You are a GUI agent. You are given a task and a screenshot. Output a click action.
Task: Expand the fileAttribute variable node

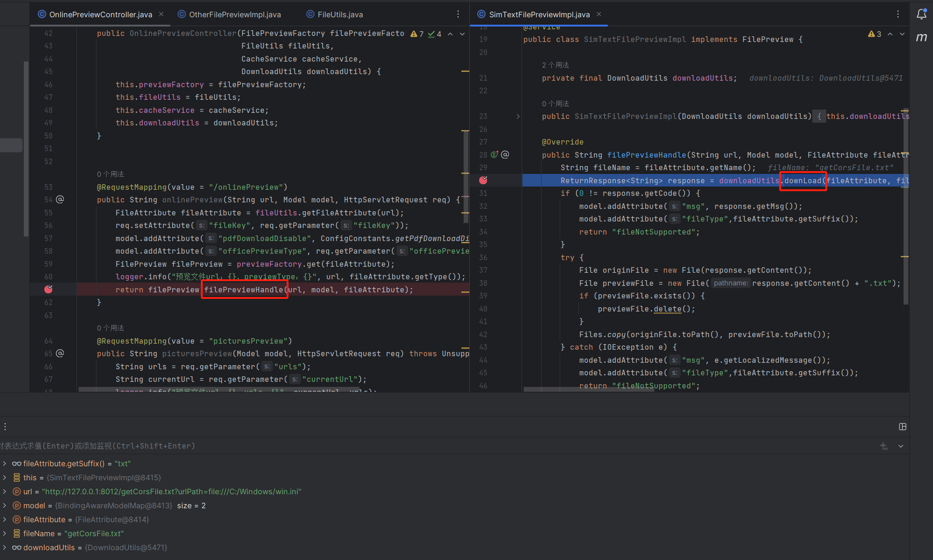point(5,519)
